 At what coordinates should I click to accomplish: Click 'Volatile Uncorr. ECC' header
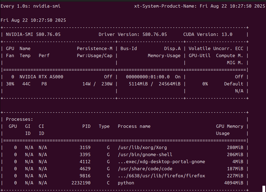click(216, 49)
